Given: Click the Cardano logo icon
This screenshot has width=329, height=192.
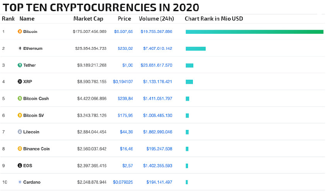Looking at the screenshot, I should click(x=20, y=182).
